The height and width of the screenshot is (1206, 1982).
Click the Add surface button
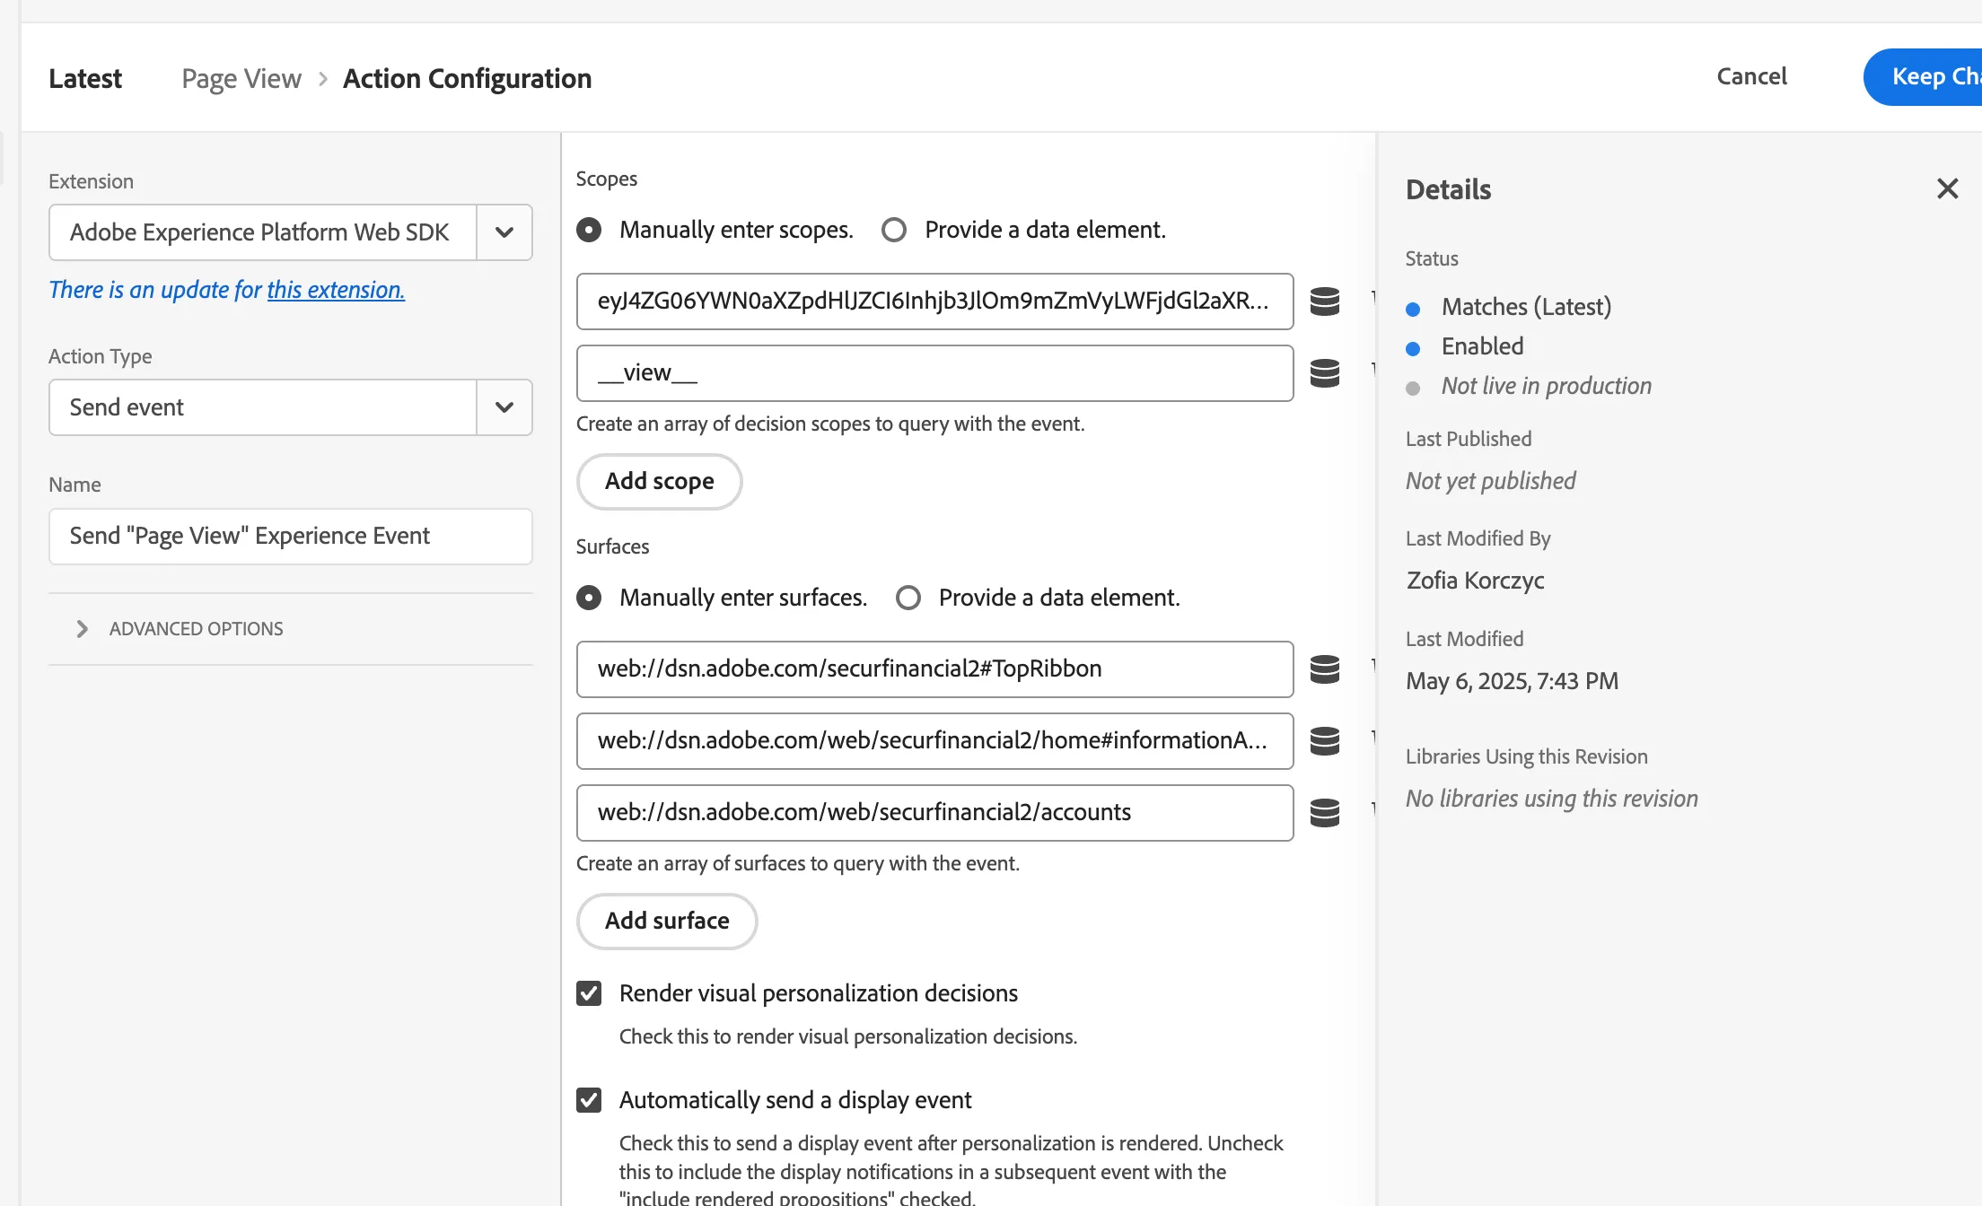click(667, 922)
